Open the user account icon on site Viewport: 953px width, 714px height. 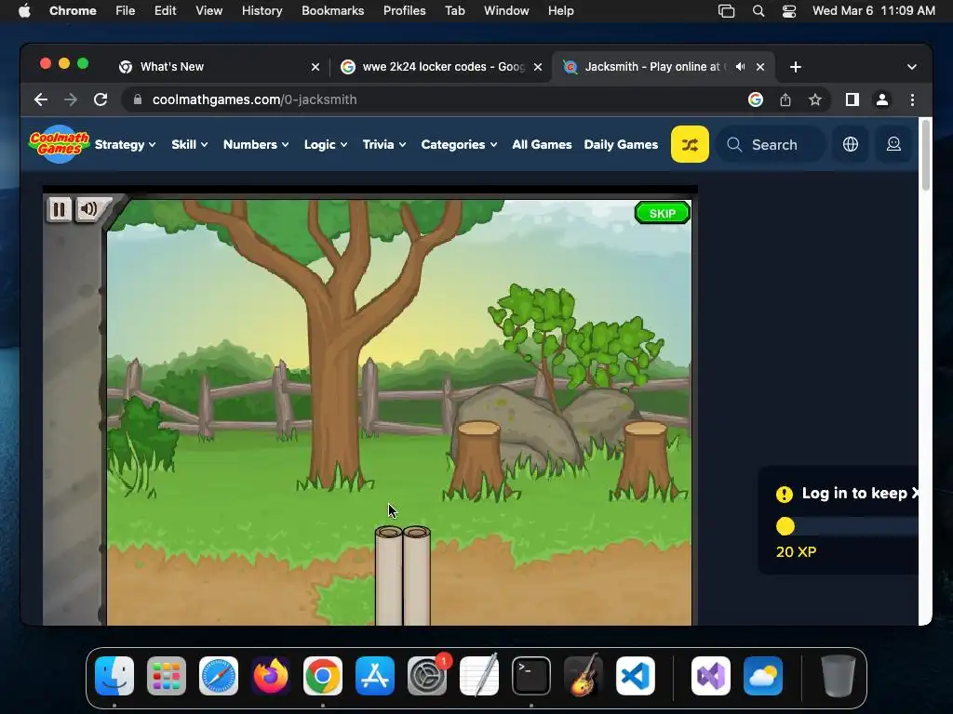coord(893,144)
